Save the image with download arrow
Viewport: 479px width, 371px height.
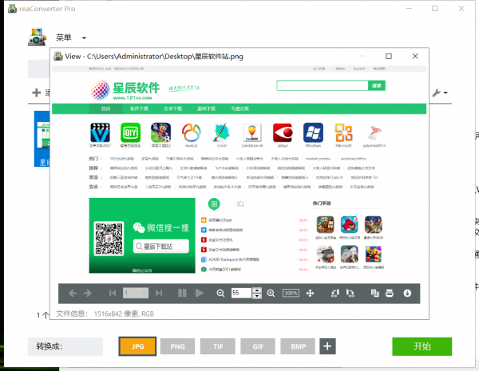pos(407,293)
